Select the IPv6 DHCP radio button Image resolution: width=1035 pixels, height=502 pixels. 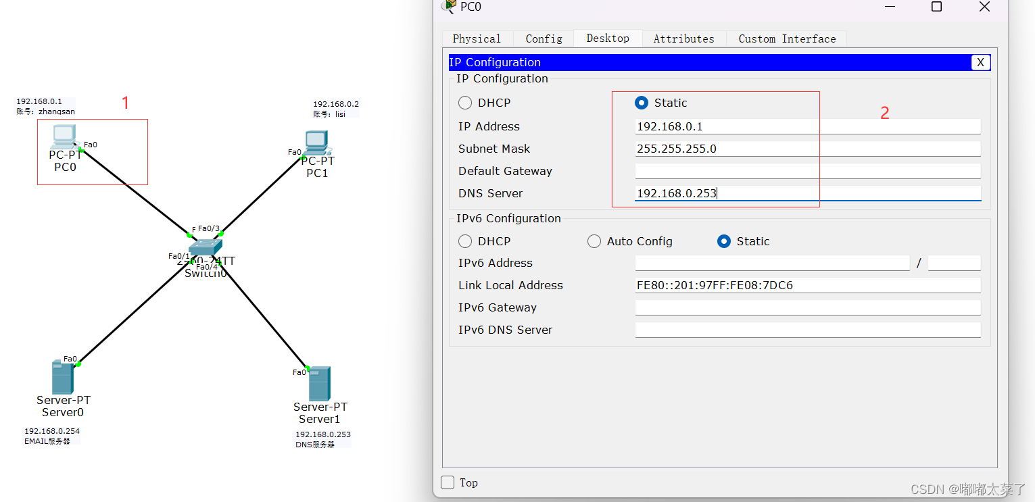(465, 241)
